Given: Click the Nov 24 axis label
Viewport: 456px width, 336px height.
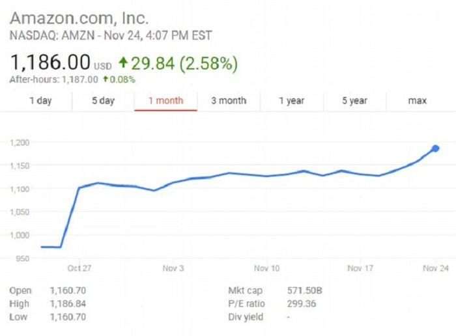Looking at the screenshot, I should [x=434, y=268].
